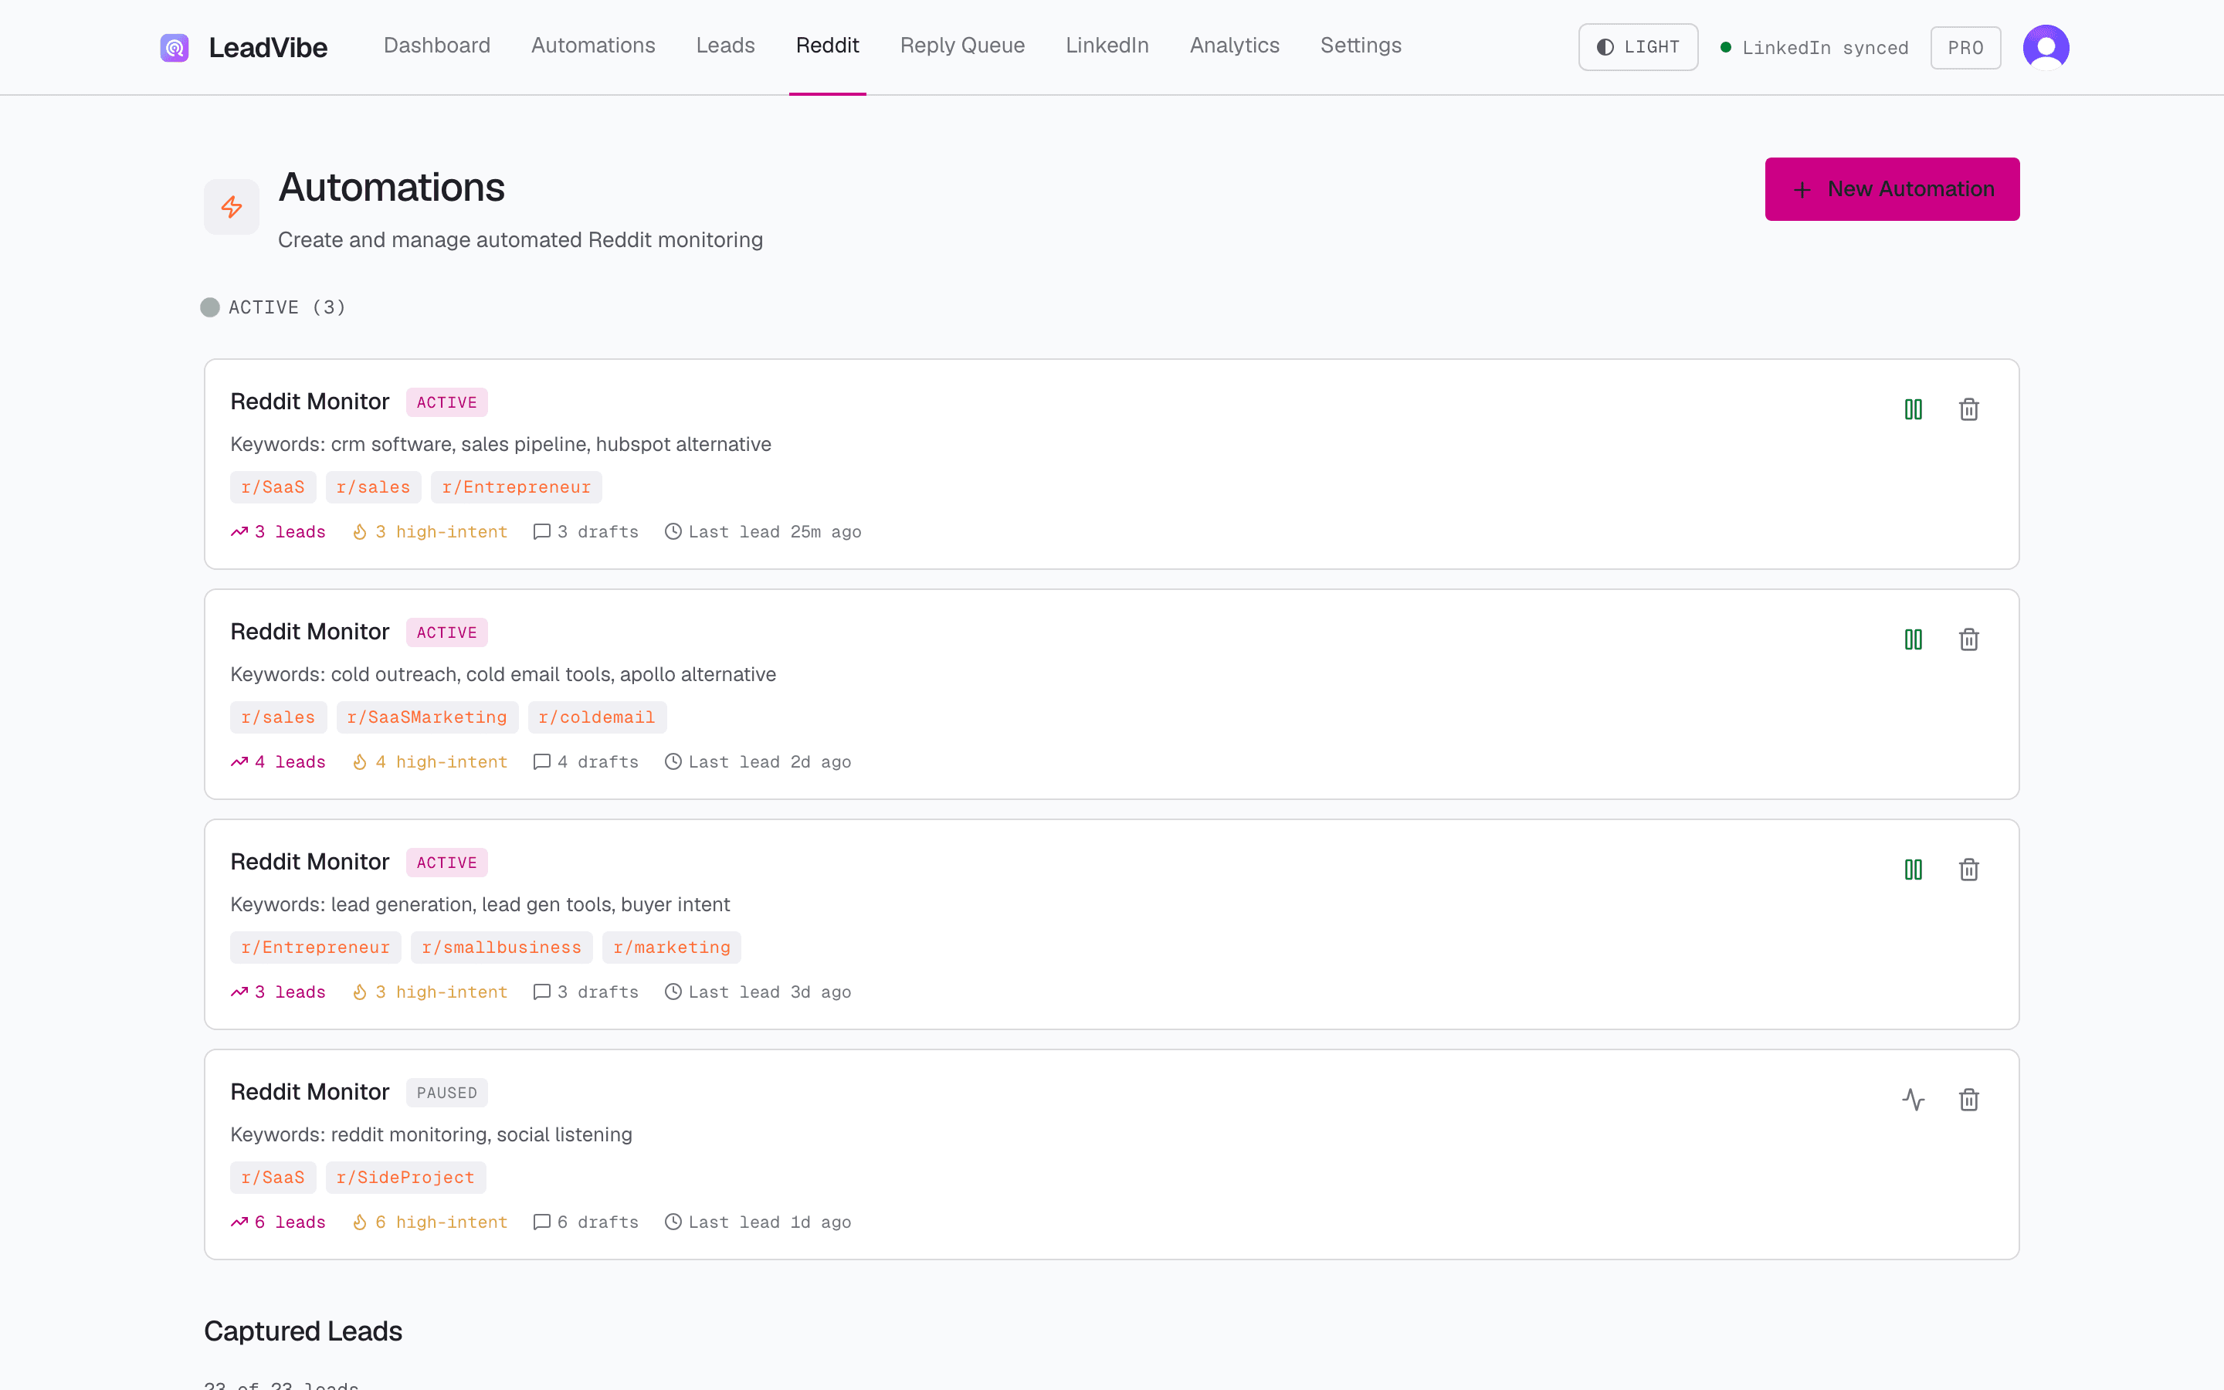Click "6 drafts" stat

586,1222
